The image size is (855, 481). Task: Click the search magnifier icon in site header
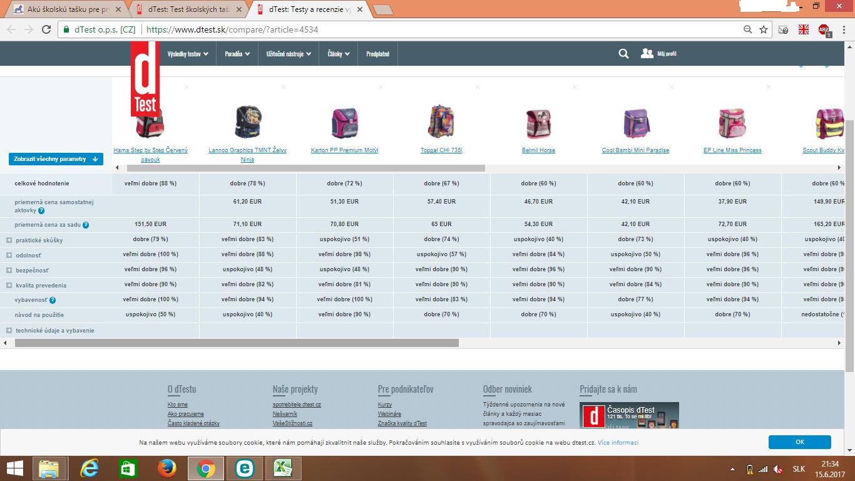coord(623,54)
